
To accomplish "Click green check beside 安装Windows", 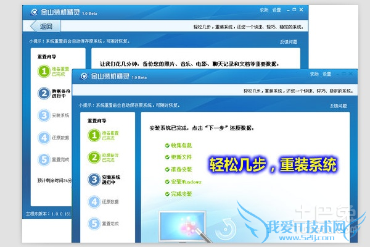I will (167, 182).
